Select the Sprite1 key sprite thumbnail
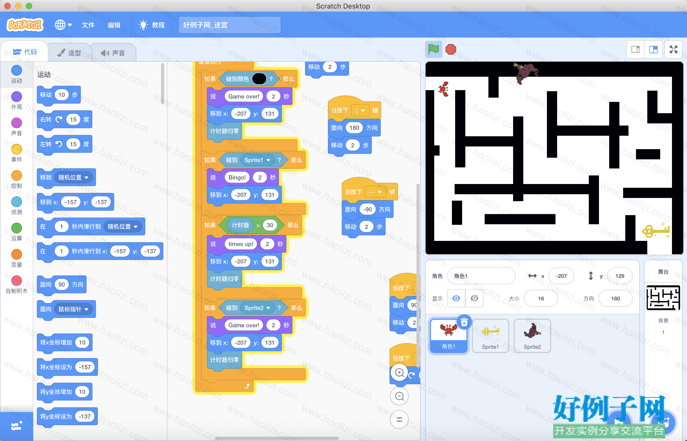Screen dimensions: 687x441 490,336
